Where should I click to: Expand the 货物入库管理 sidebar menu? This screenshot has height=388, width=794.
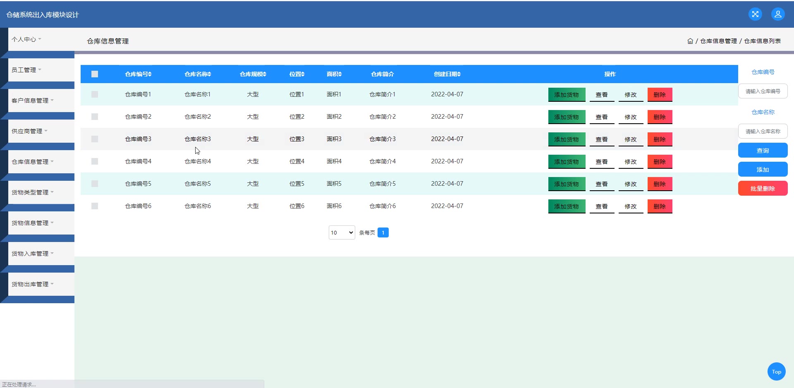click(x=32, y=254)
